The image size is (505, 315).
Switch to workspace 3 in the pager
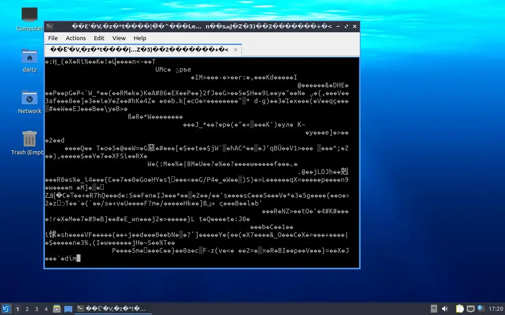tap(37, 309)
